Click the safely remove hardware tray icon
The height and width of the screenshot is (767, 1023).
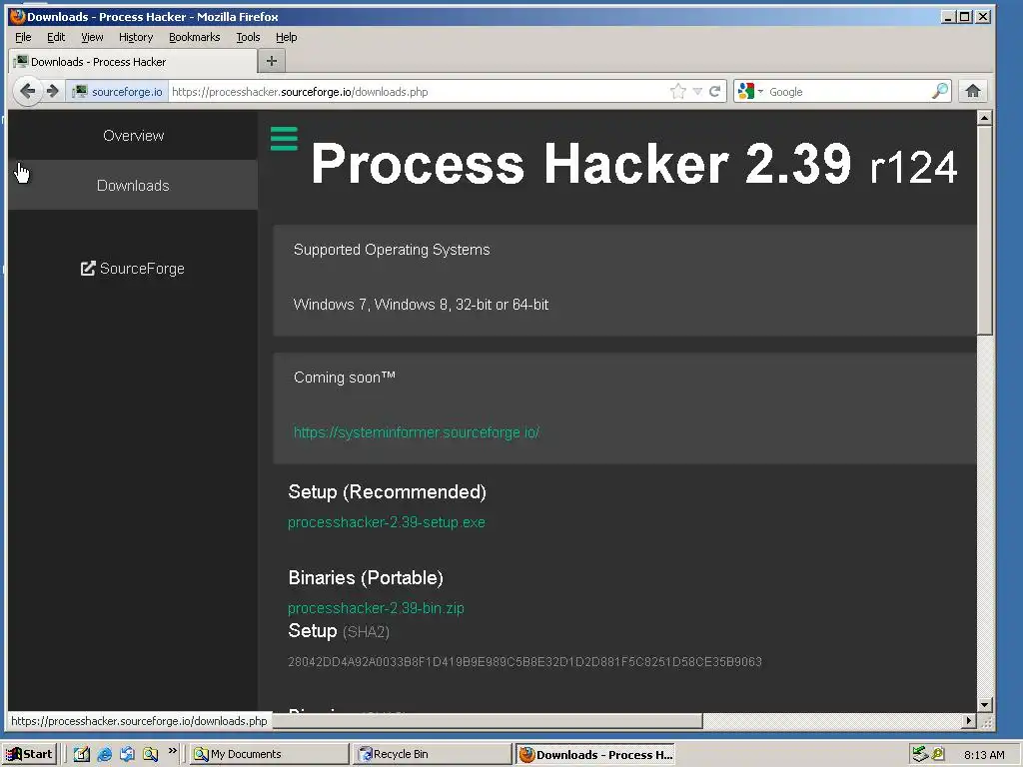tap(920, 754)
